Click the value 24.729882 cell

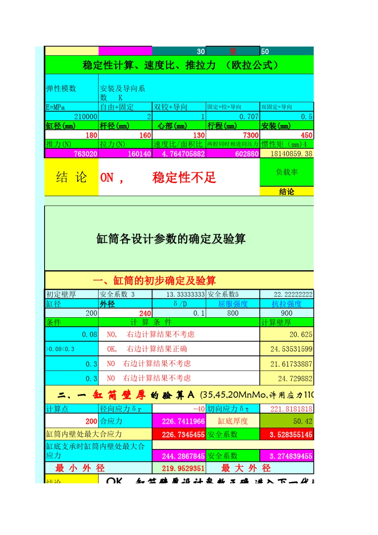[x=287, y=379]
